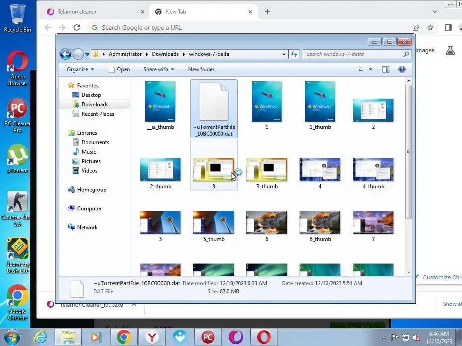Open the Share with menu
The image size is (462, 346).
pos(158,69)
